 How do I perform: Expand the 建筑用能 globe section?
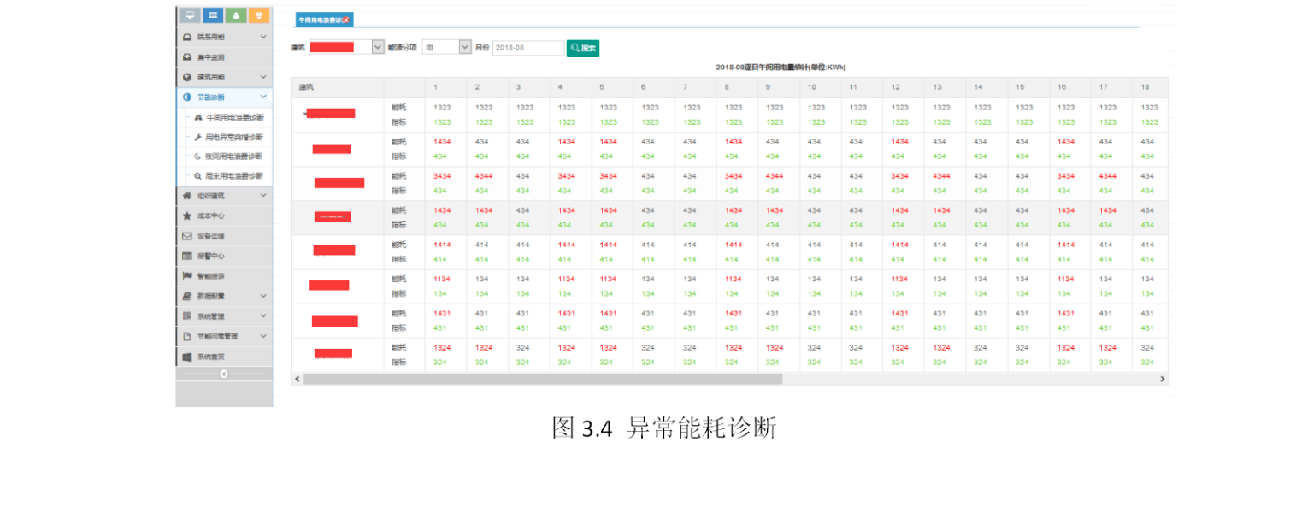click(x=225, y=77)
